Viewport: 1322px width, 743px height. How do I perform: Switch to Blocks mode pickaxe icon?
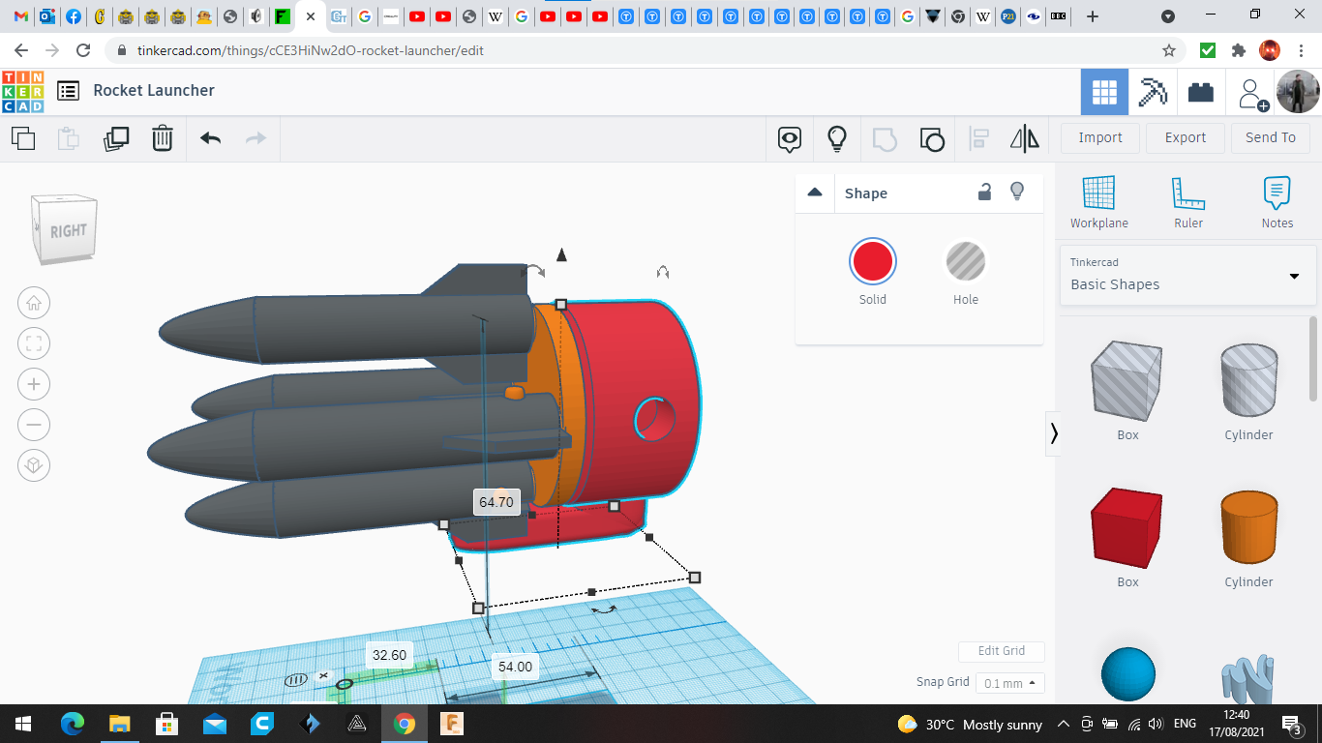tap(1153, 93)
